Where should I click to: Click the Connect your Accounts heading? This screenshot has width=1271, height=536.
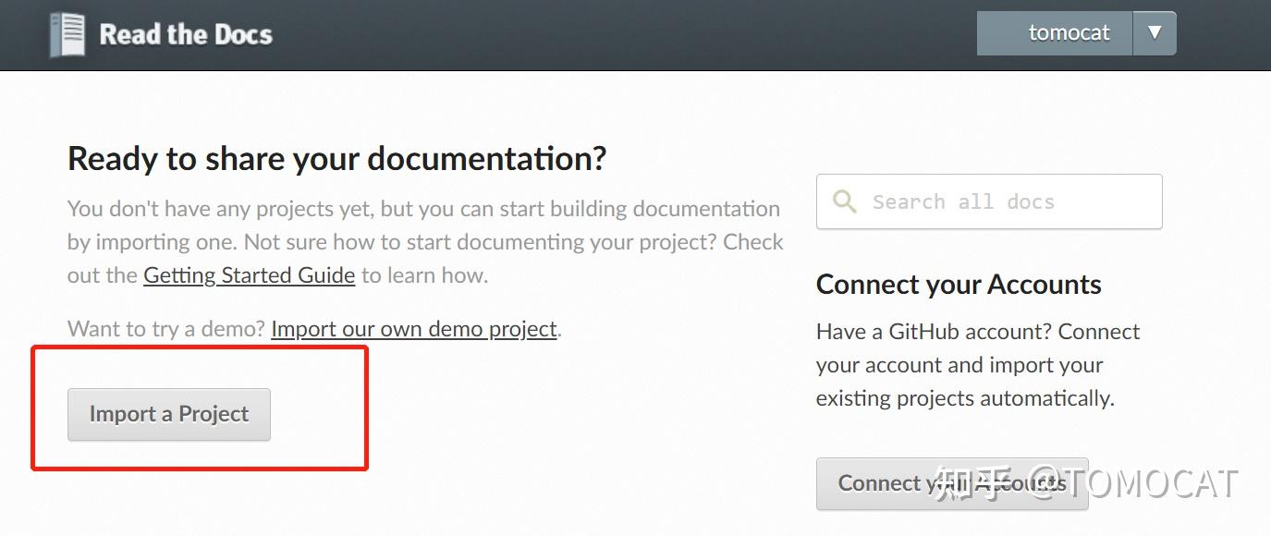pyautogui.click(x=959, y=285)
